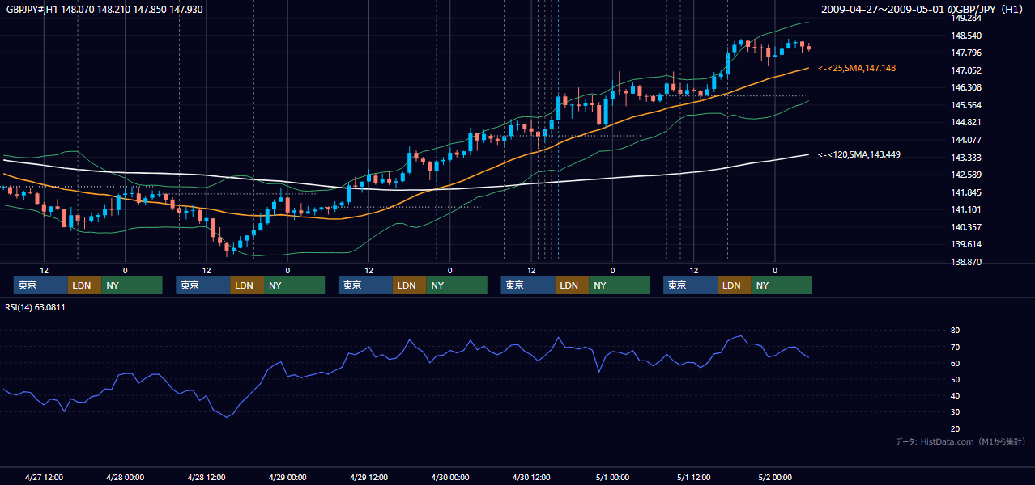Click price axis label 148.540
Screen dimensions: 1035x485
(966, 36)
